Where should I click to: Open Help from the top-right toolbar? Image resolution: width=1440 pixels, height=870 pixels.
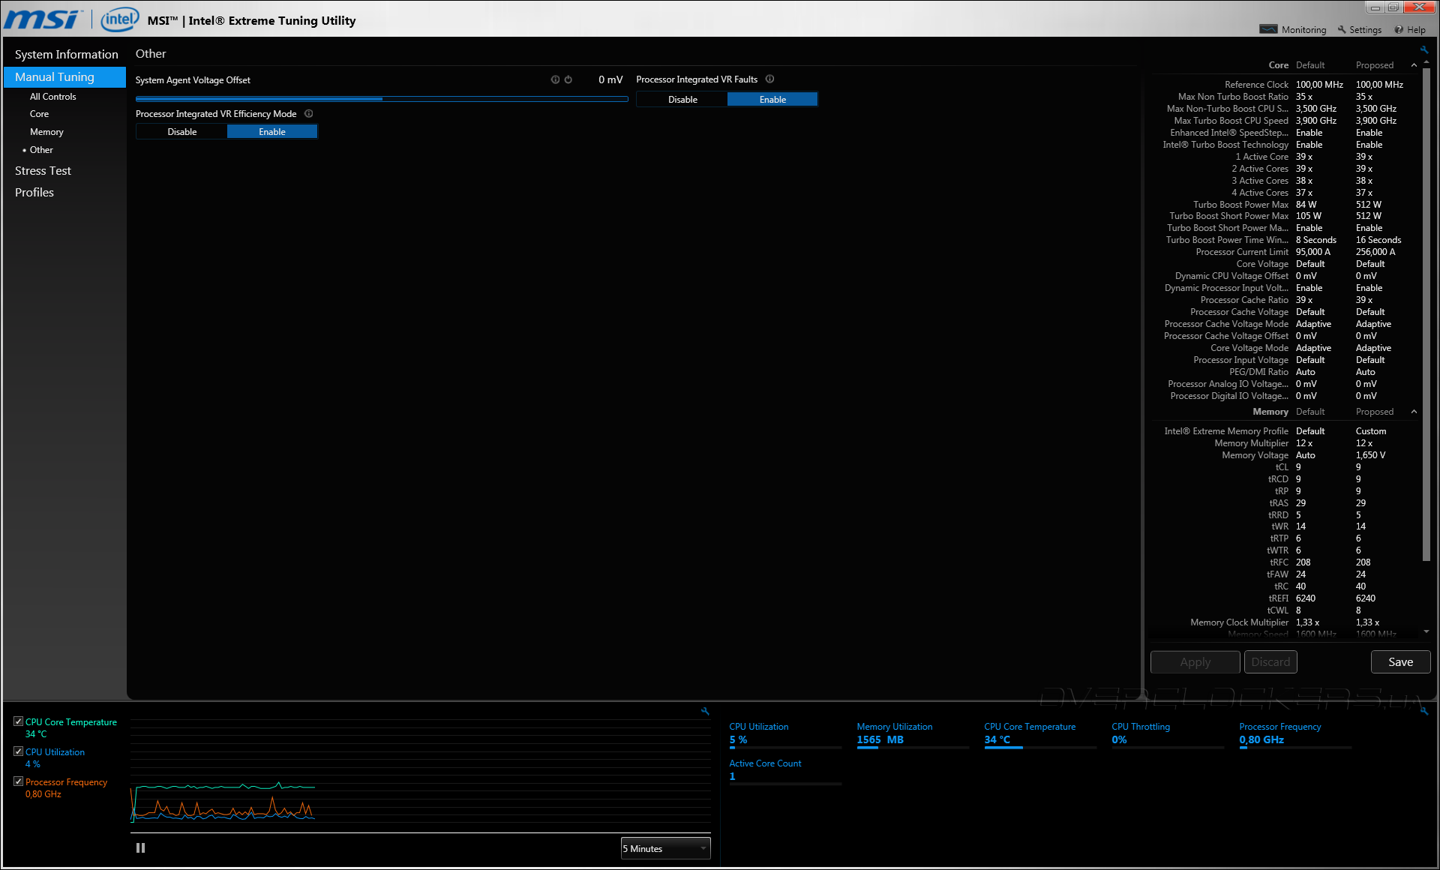point(1410,30)
